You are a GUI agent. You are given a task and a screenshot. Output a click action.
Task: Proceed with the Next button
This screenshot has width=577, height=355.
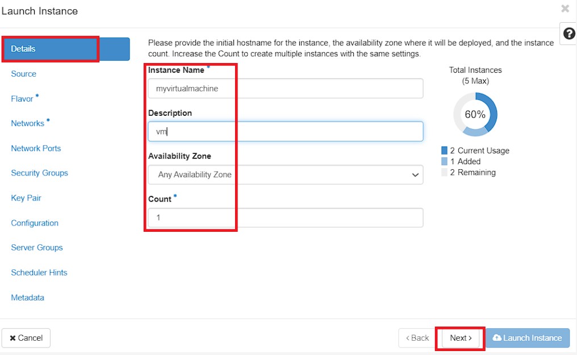coord(461,338)
